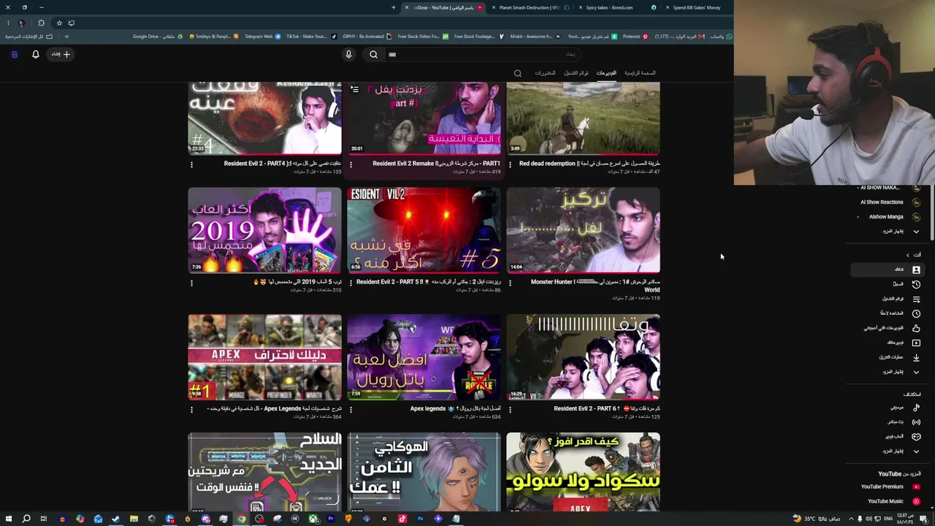Bookmark this page with the star icon

[59, 23]
